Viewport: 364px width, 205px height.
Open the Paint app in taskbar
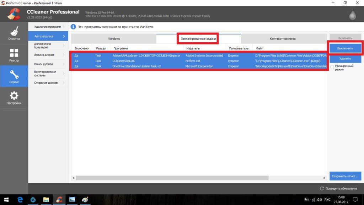[x=85, y=200]
